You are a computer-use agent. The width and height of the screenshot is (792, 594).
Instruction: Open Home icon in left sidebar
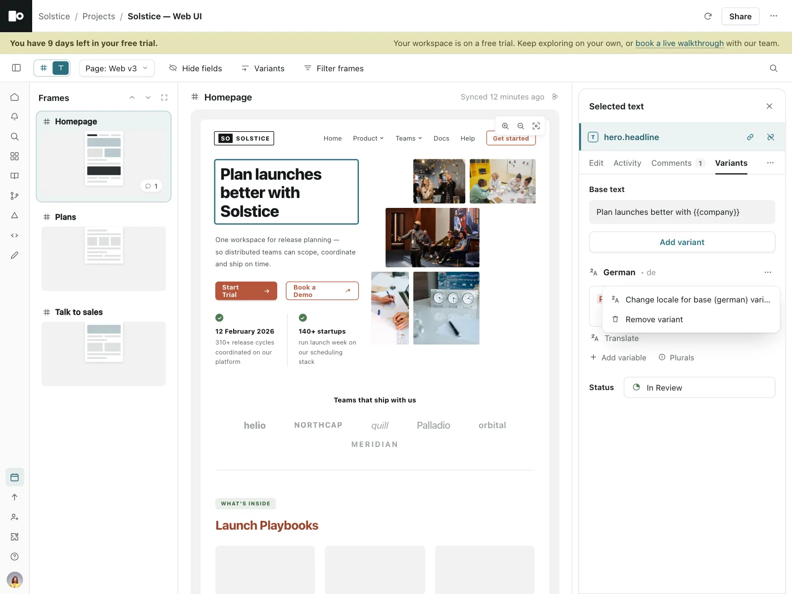pyautogui.click(x=15, y=97)
